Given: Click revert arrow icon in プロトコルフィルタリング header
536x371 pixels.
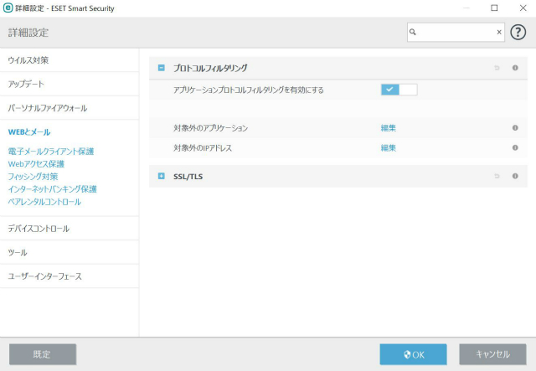Looking at the screenshot, I should coord(497,68).
